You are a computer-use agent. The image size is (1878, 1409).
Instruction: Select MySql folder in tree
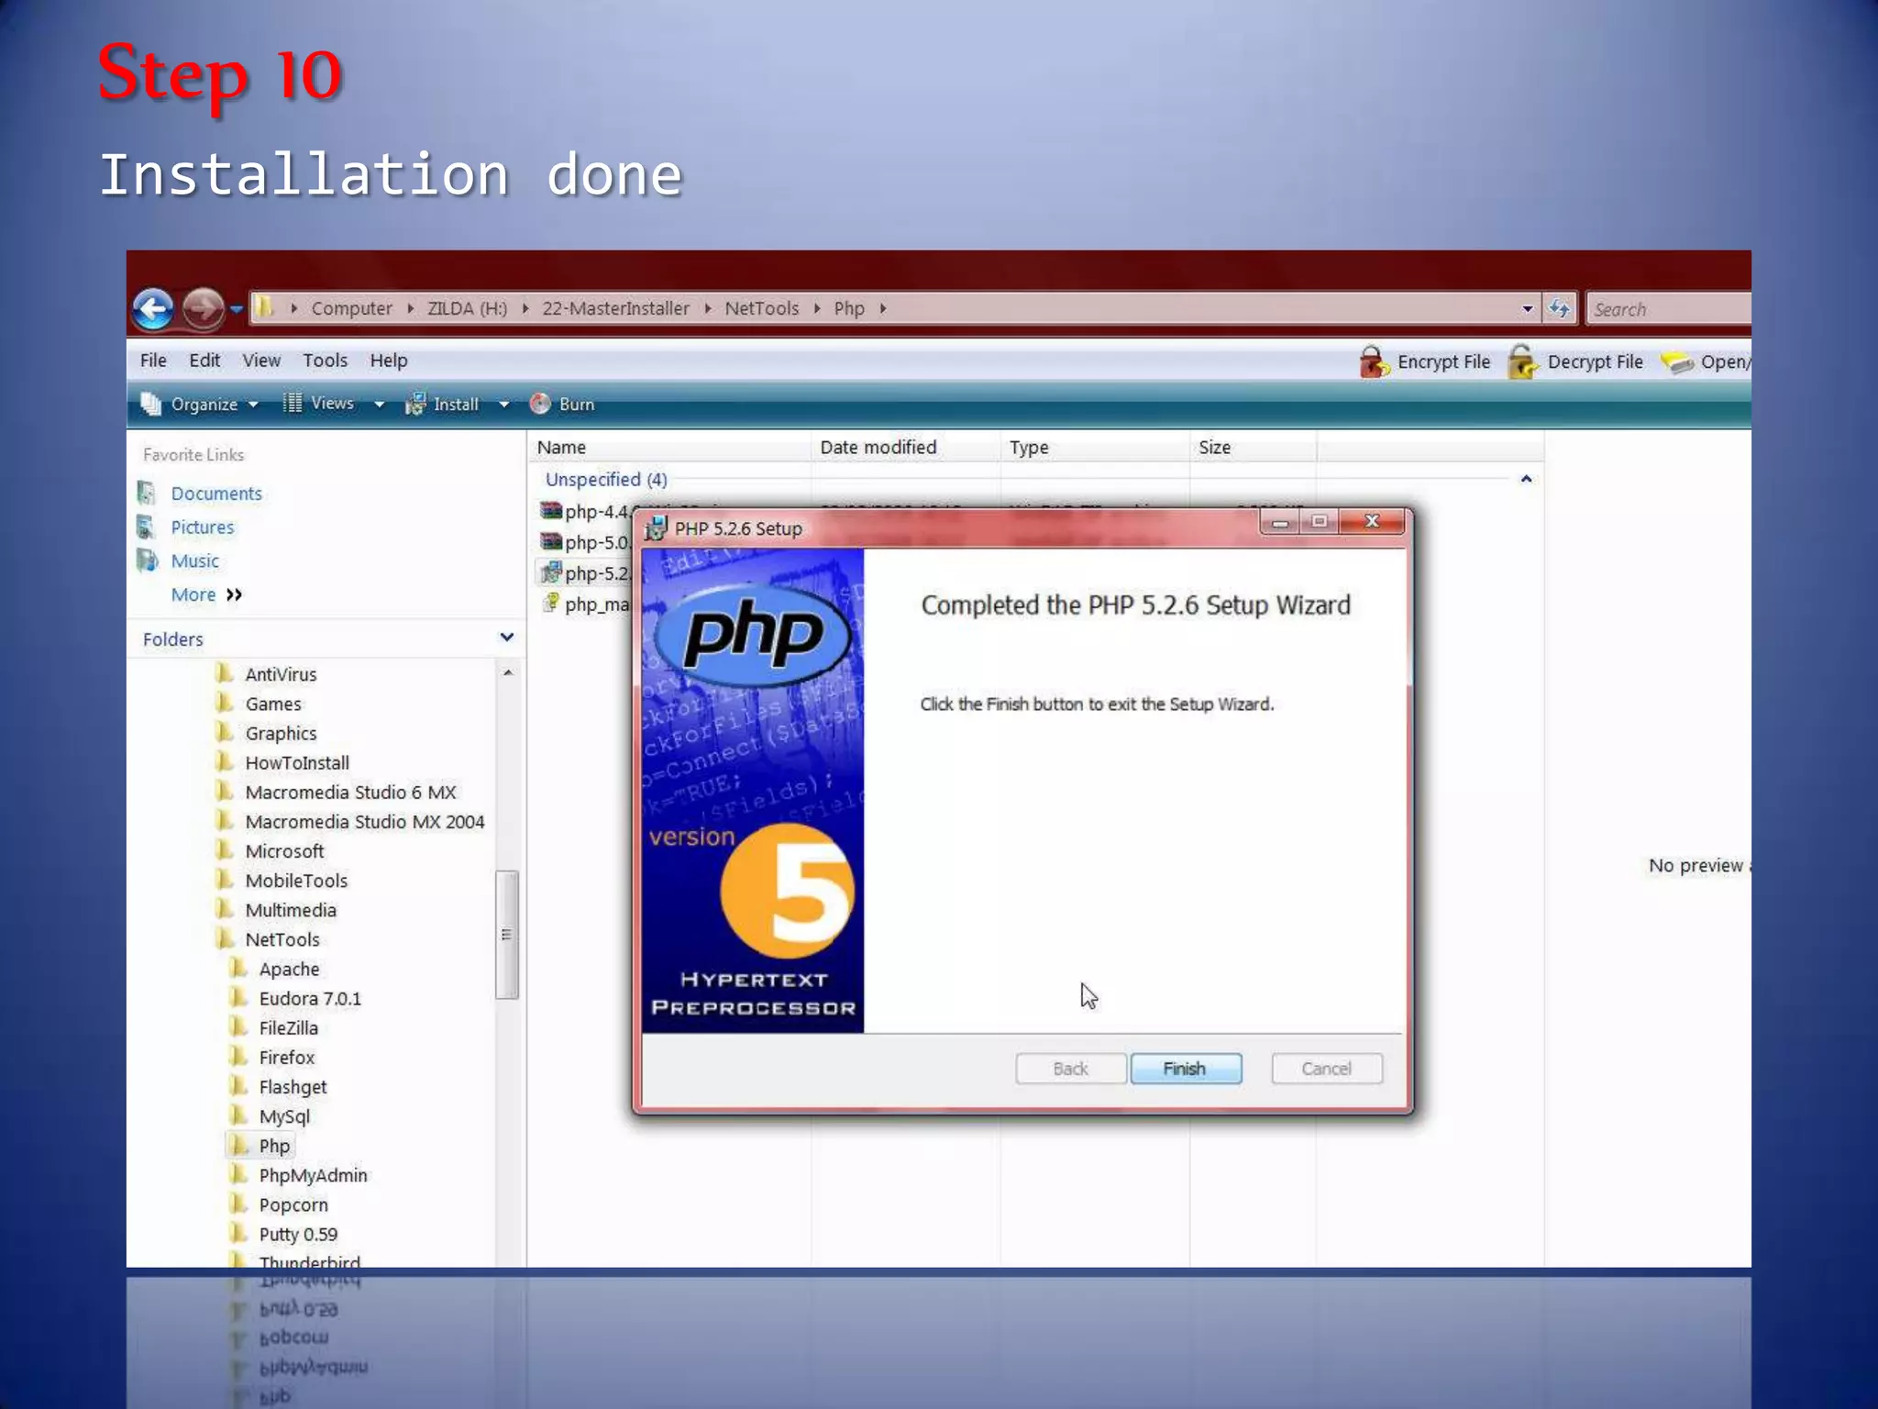284,1116
